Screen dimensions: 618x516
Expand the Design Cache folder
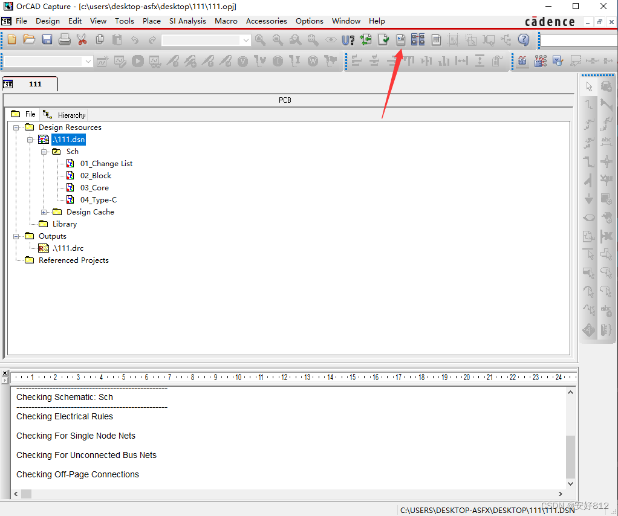(44, 212)
